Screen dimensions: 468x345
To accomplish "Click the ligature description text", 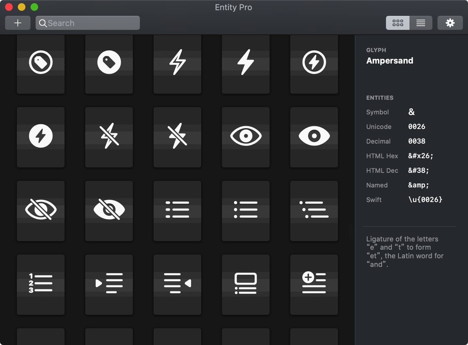I will (x=405, y=252).
